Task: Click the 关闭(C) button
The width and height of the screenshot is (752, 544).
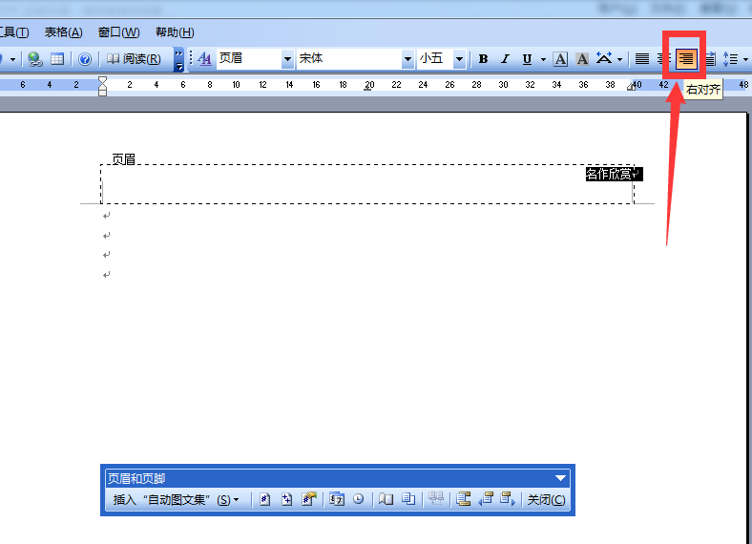Action: click(546, 499)
